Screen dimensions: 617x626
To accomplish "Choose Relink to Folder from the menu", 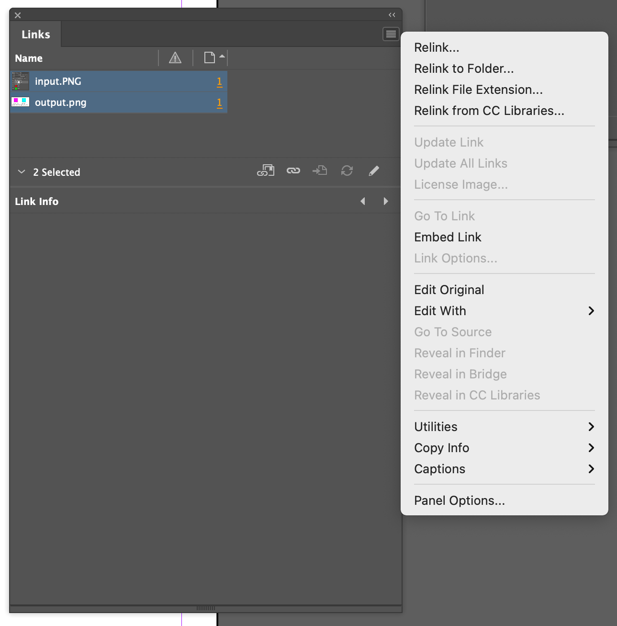I will (463, 68).
